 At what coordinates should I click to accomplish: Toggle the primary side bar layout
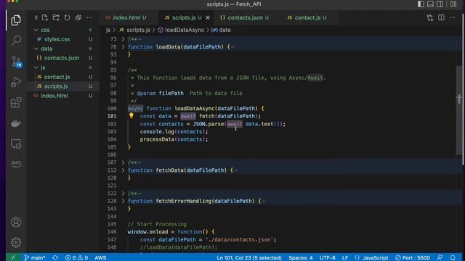coord(421,4)
